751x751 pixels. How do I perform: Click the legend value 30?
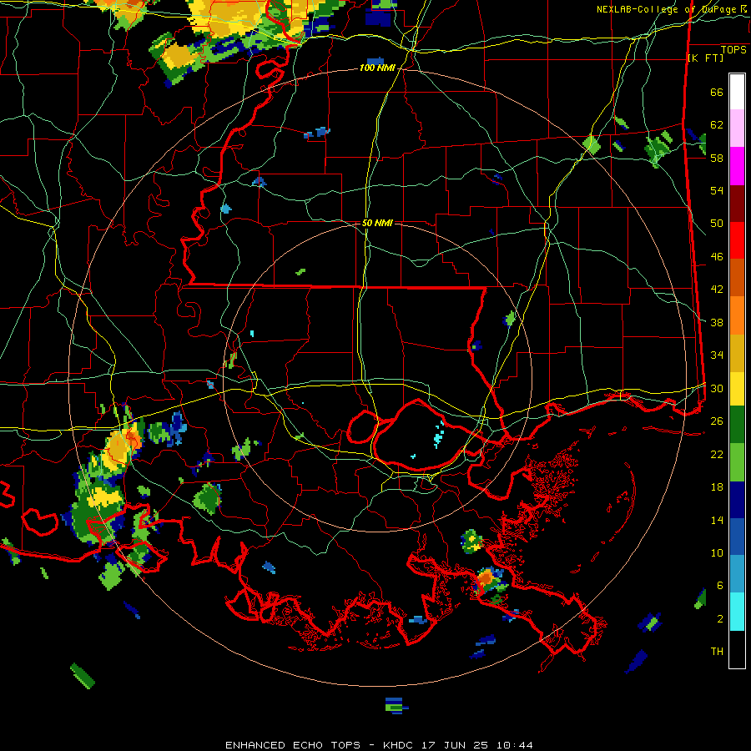click(717, 388)
